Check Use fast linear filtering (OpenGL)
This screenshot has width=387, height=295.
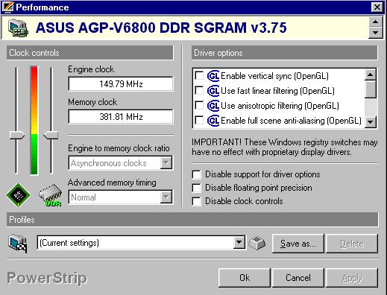coord(199,90)
